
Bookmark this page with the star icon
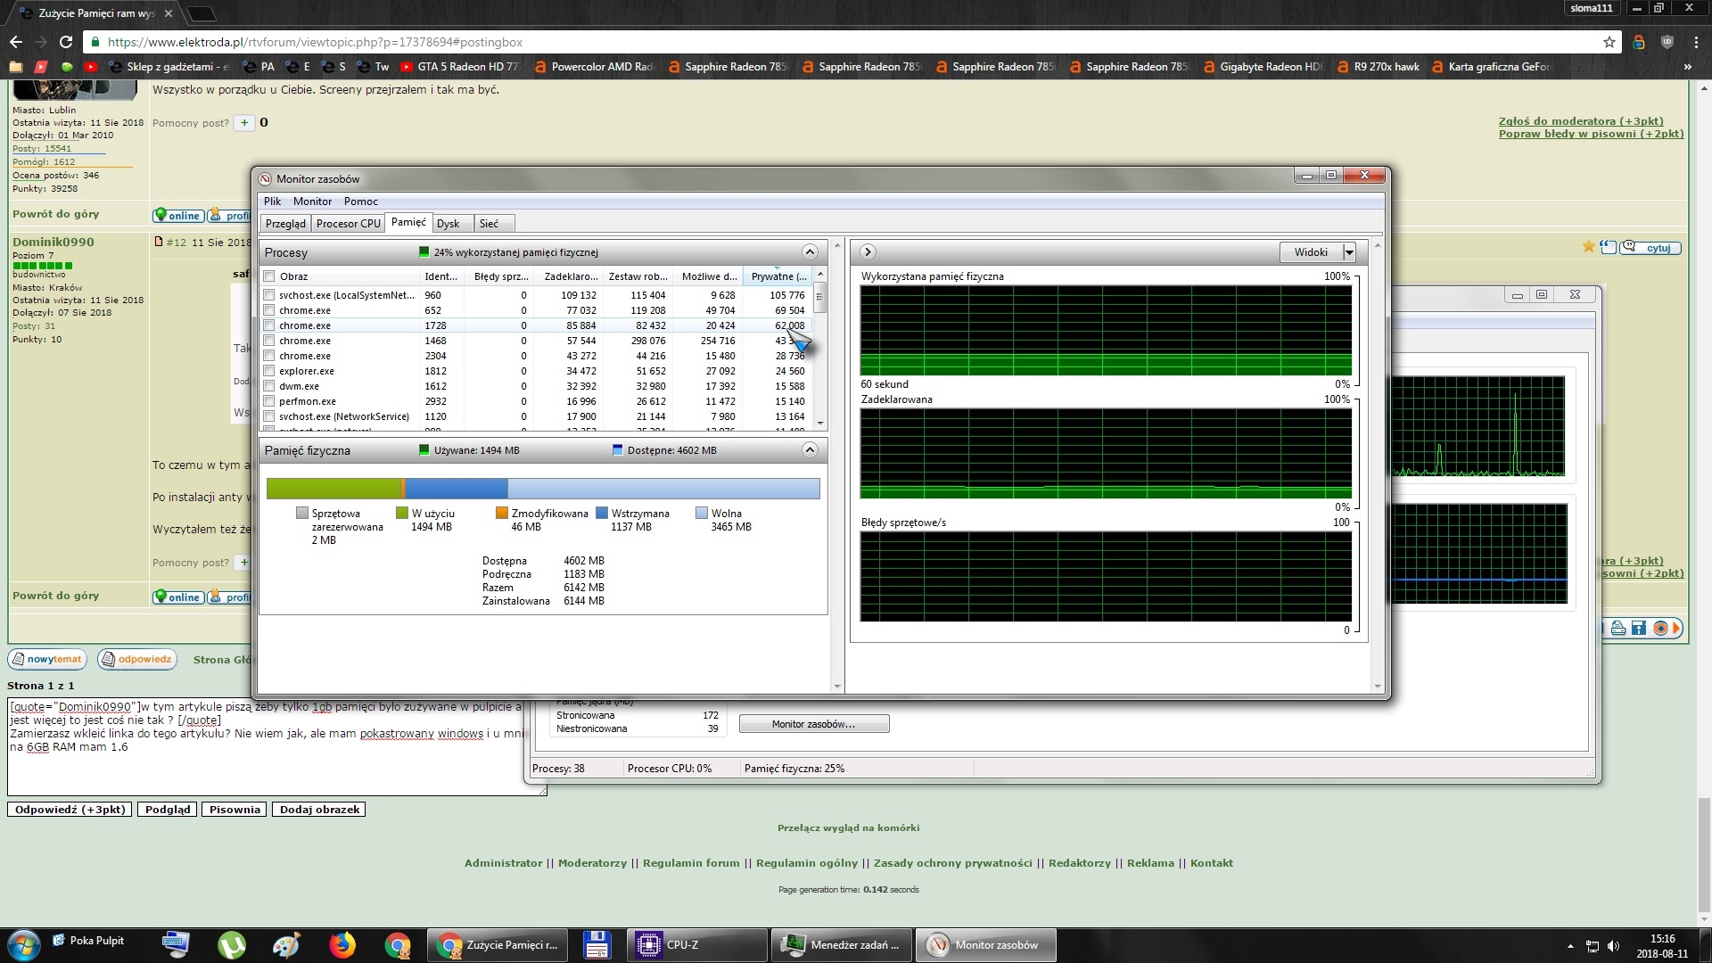[1609, 42]
